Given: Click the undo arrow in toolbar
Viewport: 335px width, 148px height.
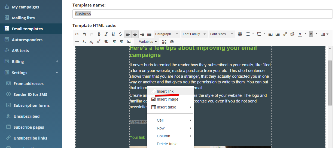Looking at the screenshot, I should pyautogui.click(x=84, y=34).
